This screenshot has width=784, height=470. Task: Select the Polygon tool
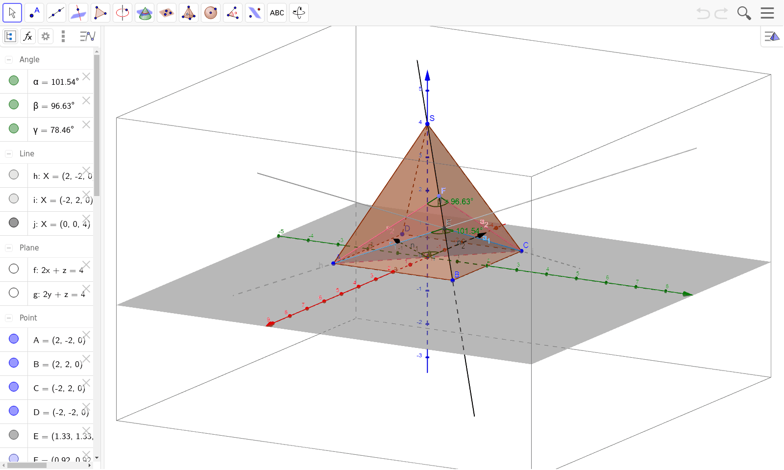pyautogui.click(x=100, y=13)
